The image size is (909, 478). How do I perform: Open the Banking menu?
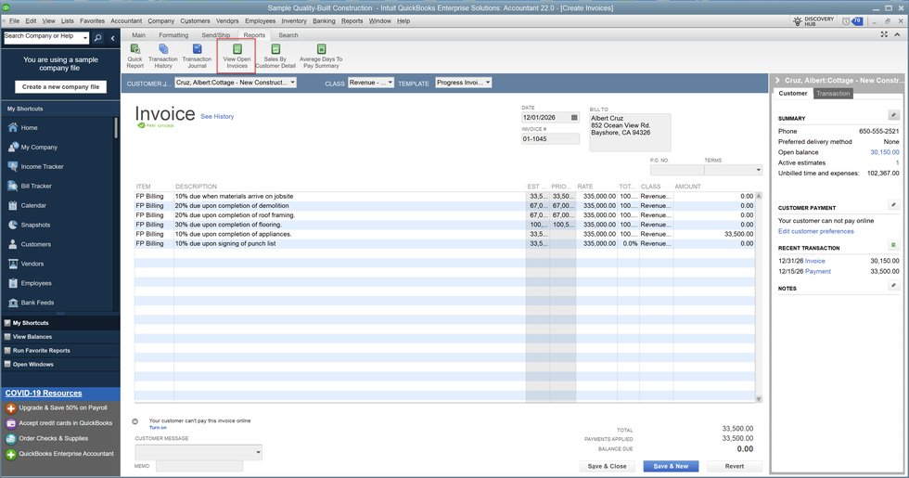pyautogui.click(x=324, y=20)
